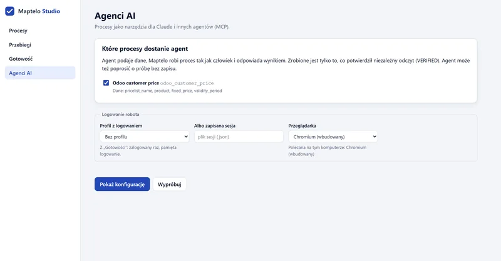Go to Przebiegi in the sidebar
This screenshot has height=261, width=501.
click(x=40, y=44)
